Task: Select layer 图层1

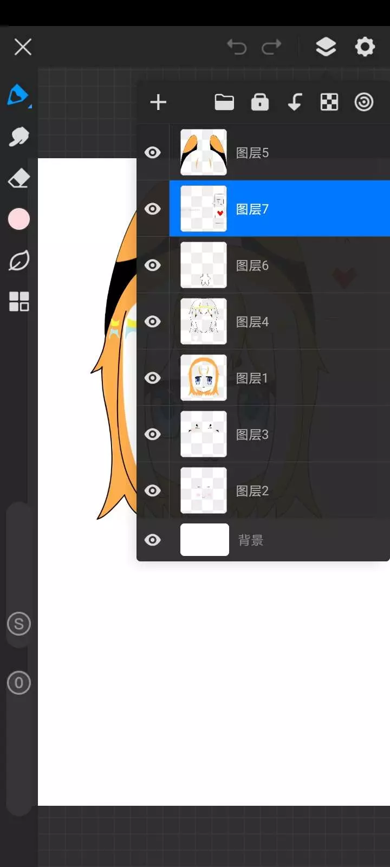Action: pos(279,378)
